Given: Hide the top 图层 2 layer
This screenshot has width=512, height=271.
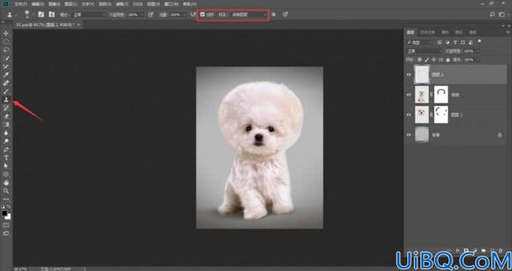Looking at the screenshot, I should pyautogui.click(x=409, y=75).
